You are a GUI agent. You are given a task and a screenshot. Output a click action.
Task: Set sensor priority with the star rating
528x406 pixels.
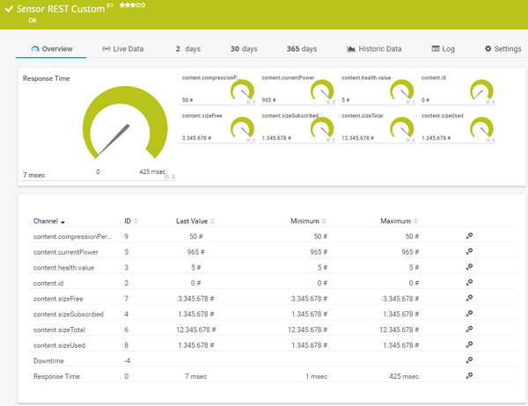(x=132, y=6)
